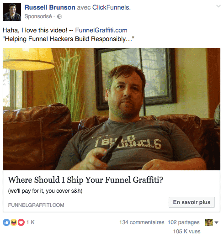Click the Haha laughing reaction icon

coord(14,222)
